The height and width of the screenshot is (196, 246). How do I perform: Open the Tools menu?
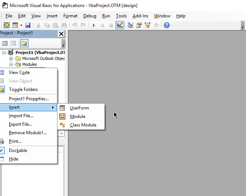click(121, 16)
